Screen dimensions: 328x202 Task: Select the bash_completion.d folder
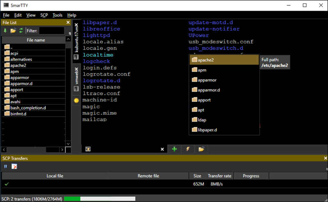pos(34,108)
